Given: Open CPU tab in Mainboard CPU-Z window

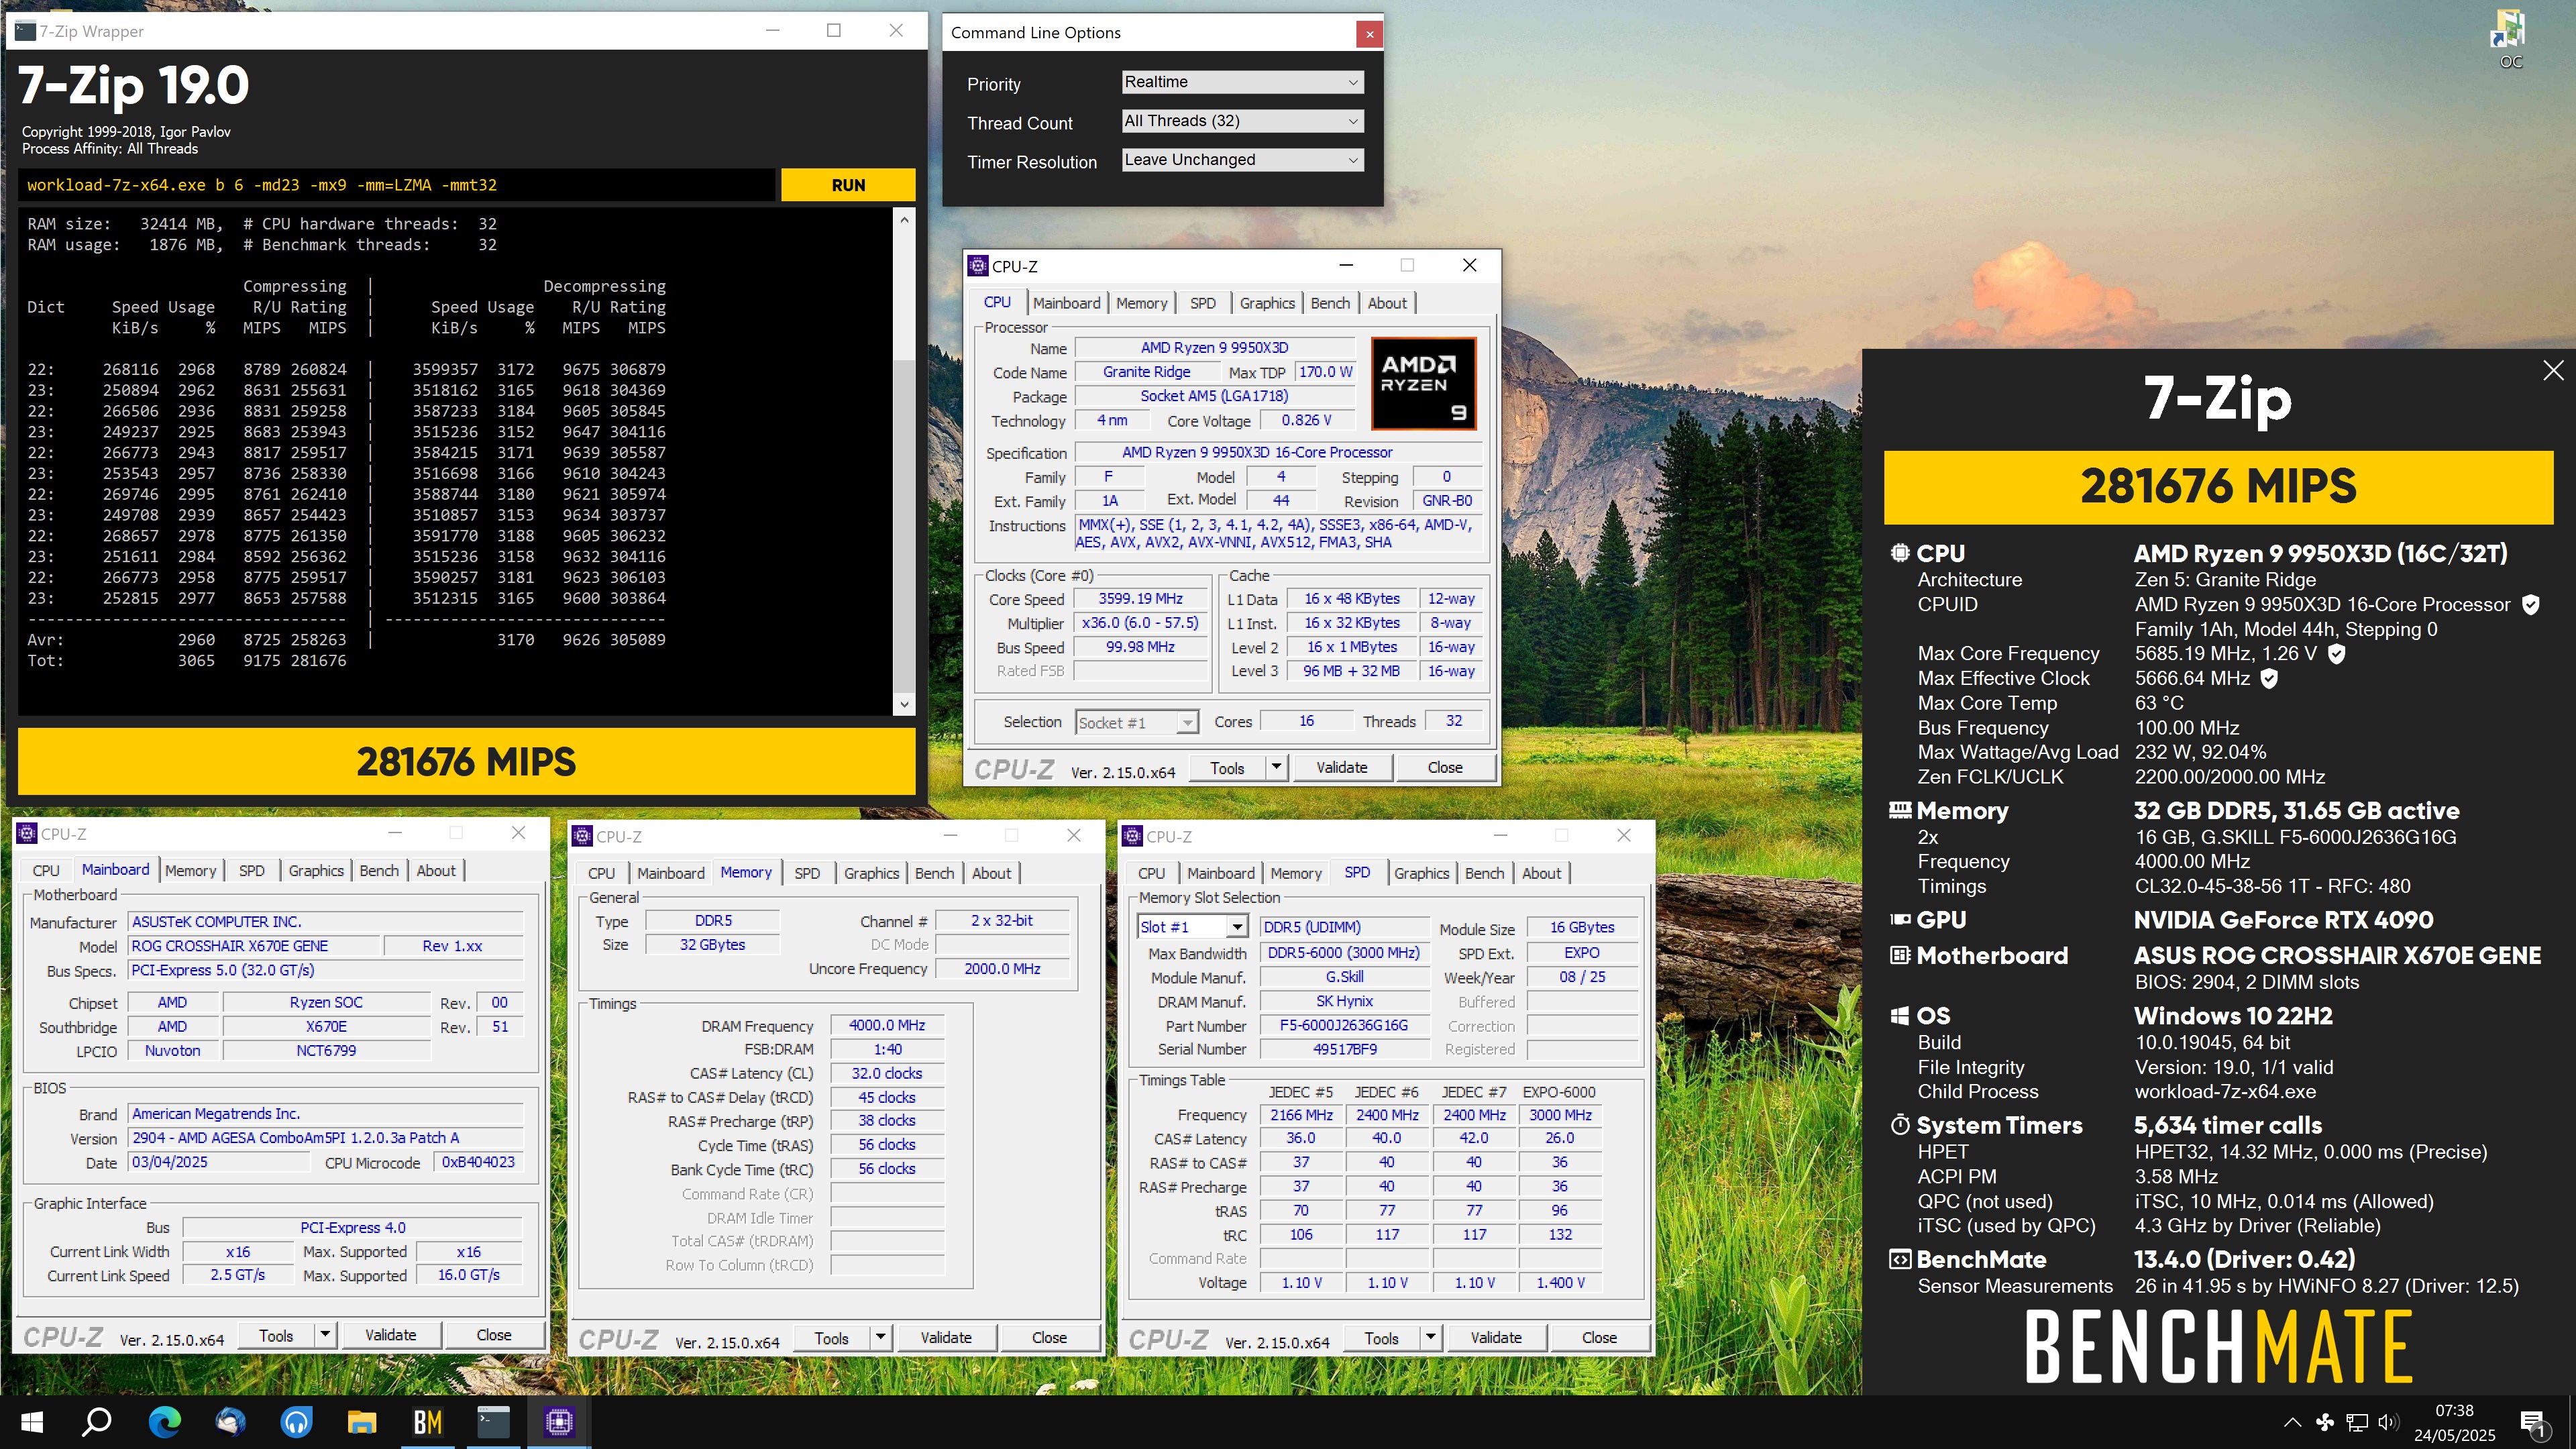Looking at the screenshot, I should coord(46,871).
